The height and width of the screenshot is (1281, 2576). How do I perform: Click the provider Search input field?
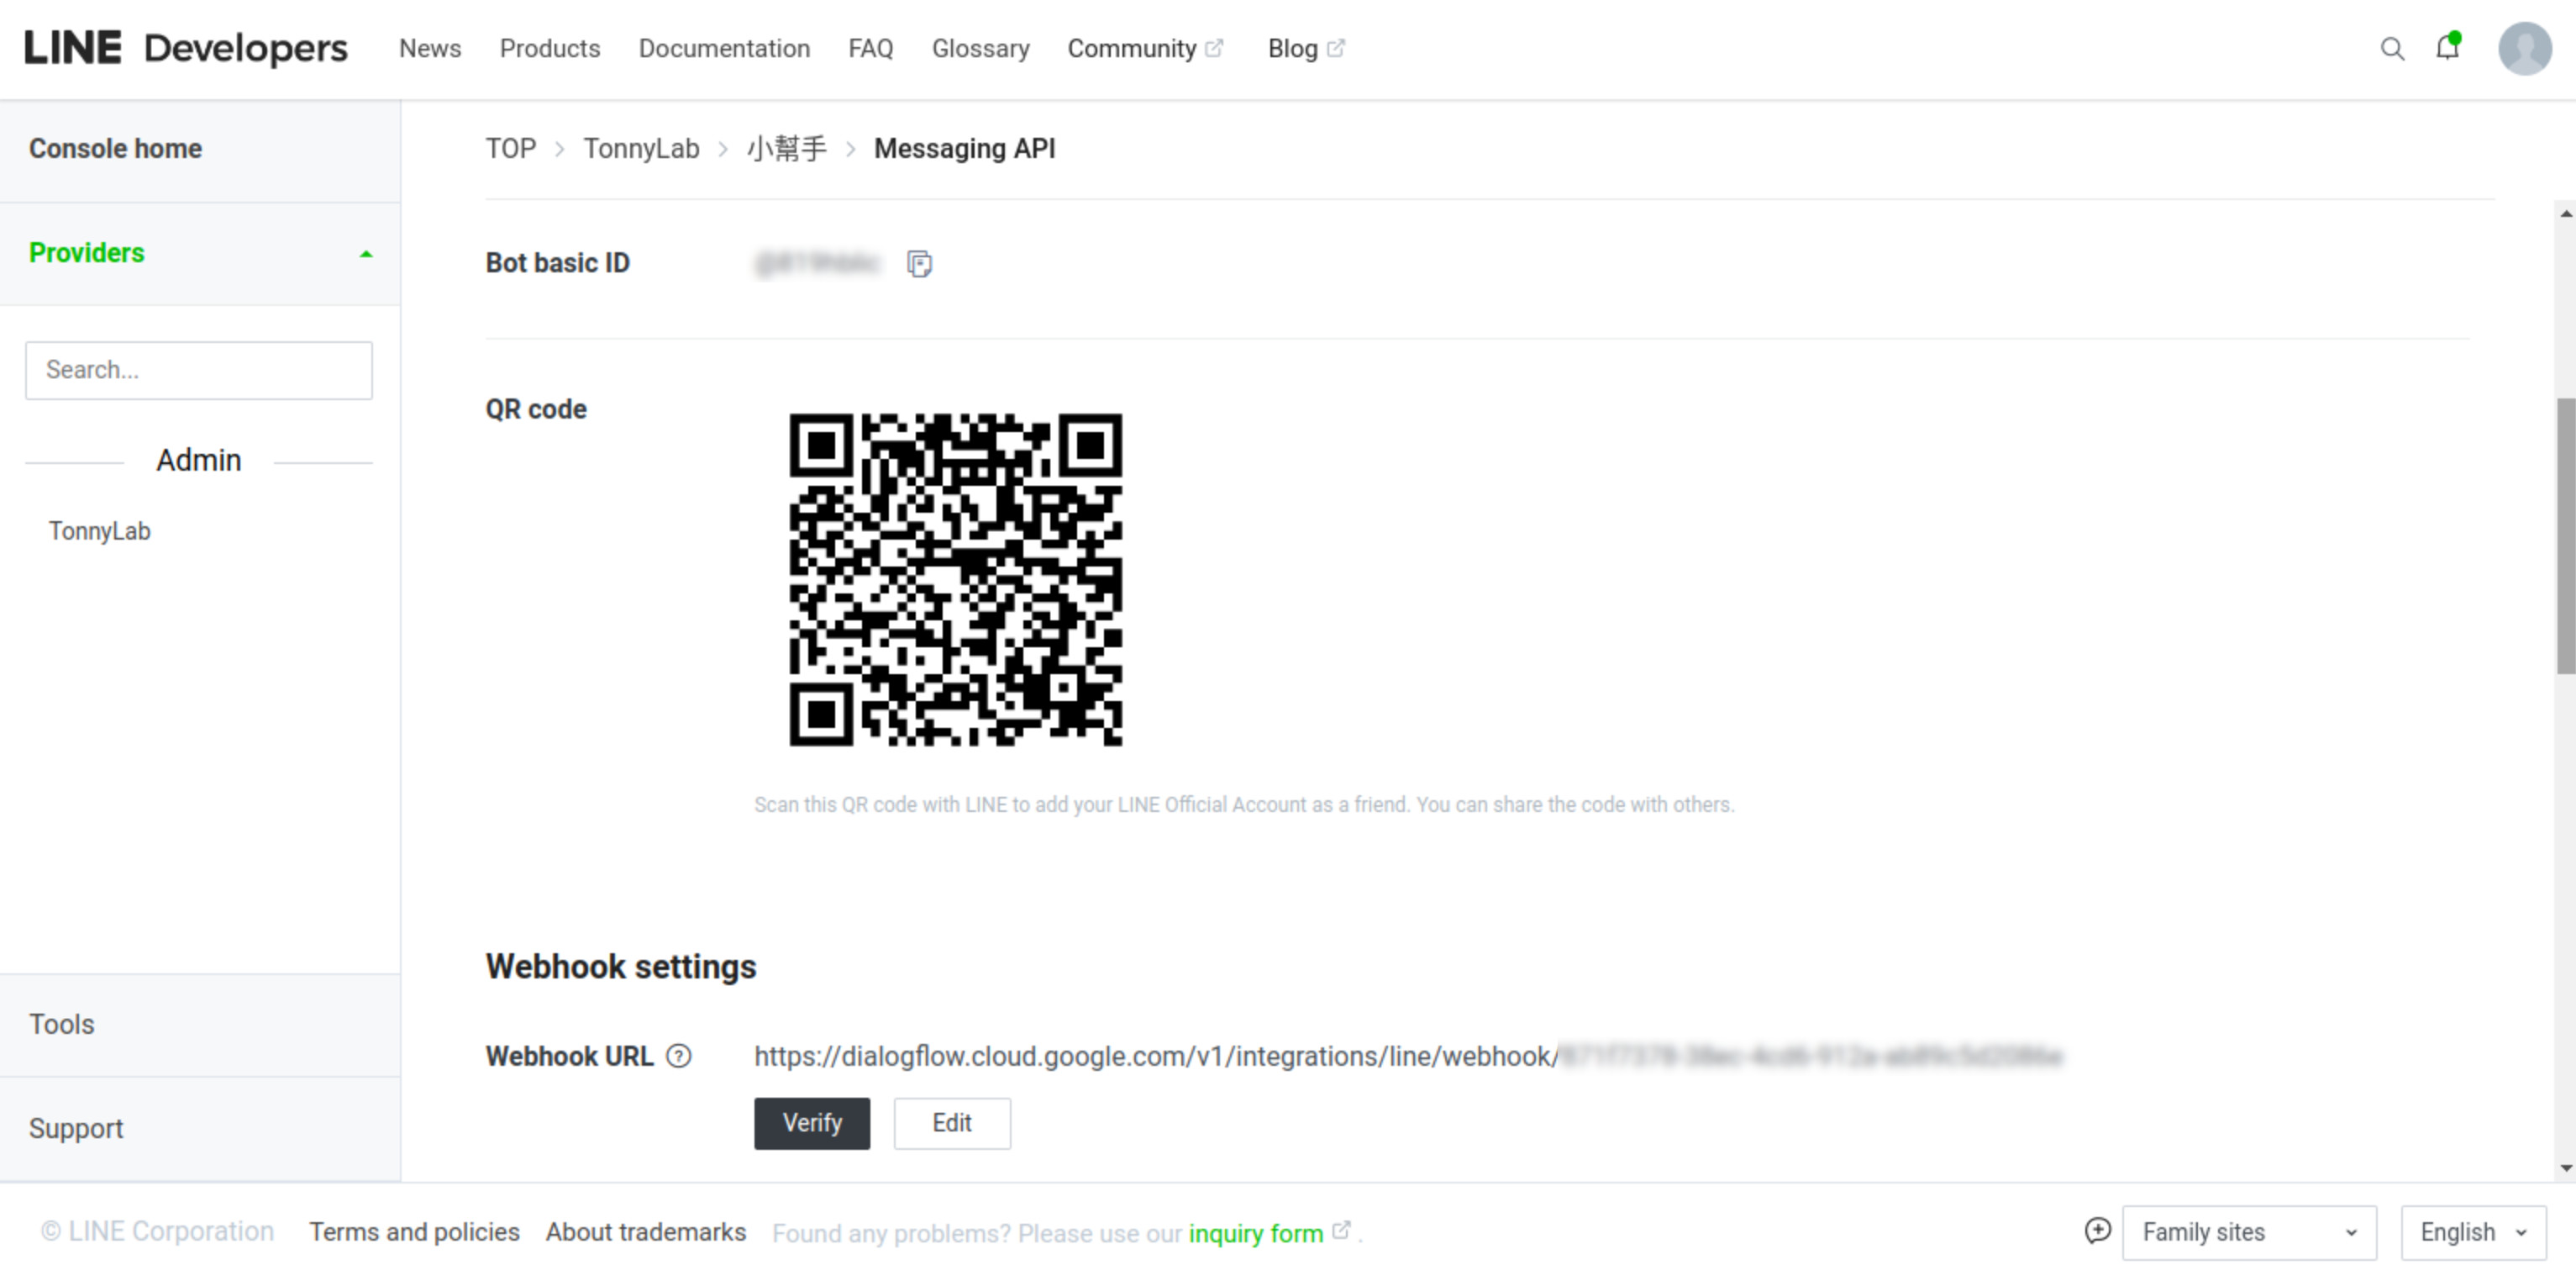[x=199, y=371]
